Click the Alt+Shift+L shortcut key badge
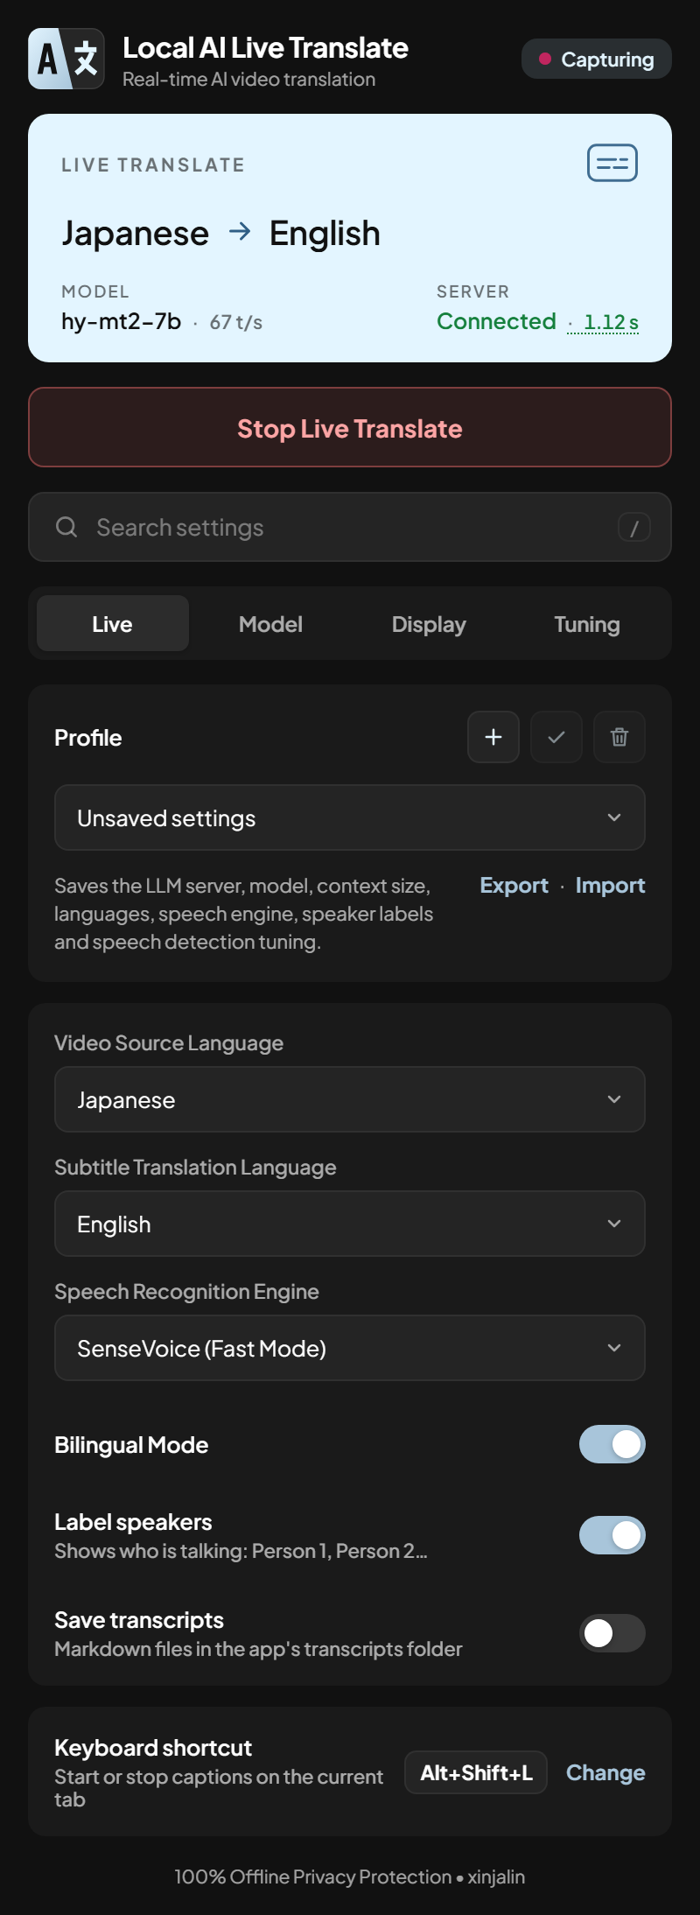The height and width of the screenshot is (1915, 700). click(x=476, y=1772)
